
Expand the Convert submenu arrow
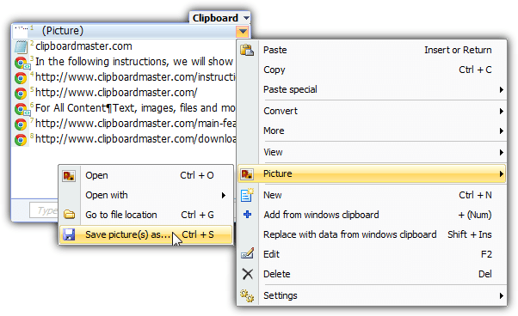[501, 111]
